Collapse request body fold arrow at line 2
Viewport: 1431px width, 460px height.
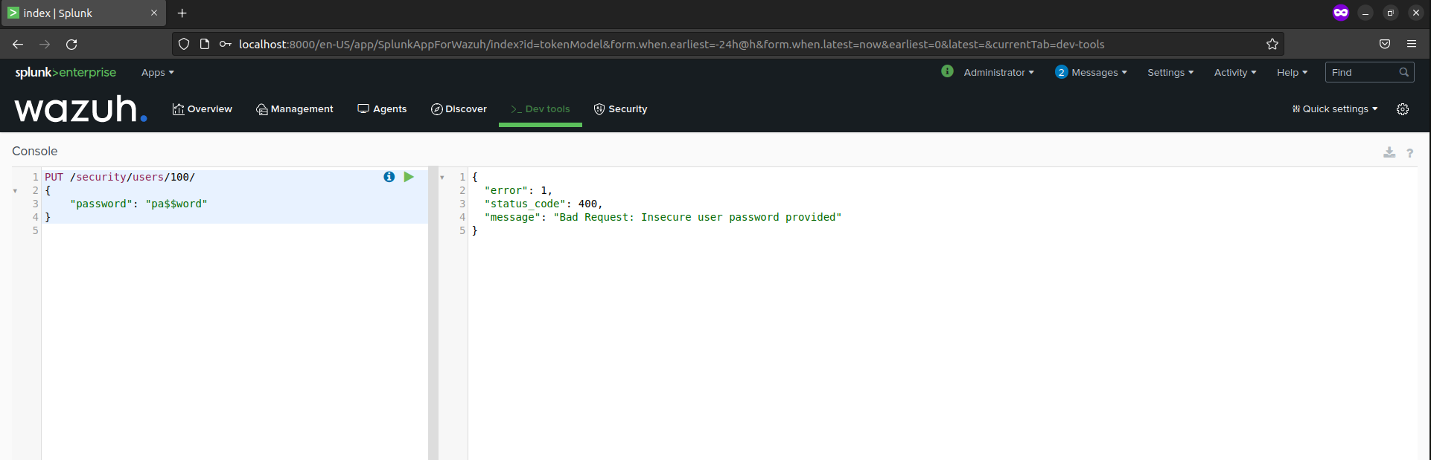point(15,191)
